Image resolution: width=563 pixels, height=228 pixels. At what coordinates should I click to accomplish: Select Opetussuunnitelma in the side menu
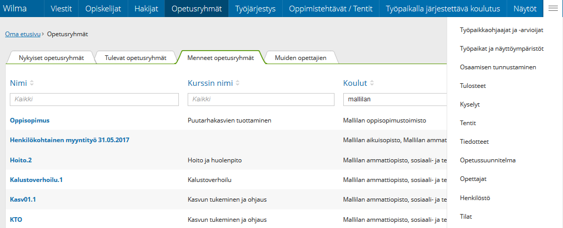pos(488,160)
